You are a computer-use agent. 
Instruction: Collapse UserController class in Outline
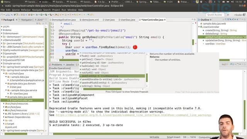(199, 27)
